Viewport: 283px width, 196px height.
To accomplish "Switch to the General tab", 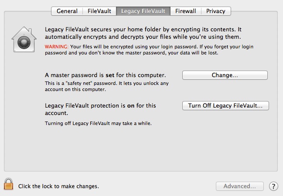I will click(67, 11).
